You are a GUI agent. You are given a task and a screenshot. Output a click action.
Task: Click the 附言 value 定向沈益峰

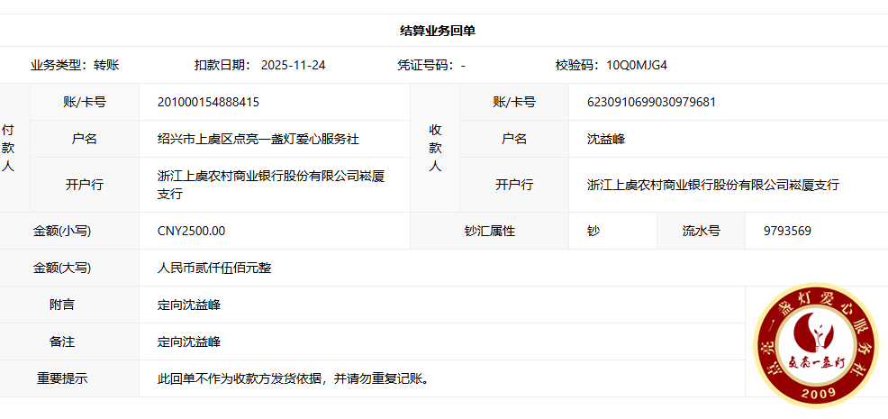[x=189, y=305]
